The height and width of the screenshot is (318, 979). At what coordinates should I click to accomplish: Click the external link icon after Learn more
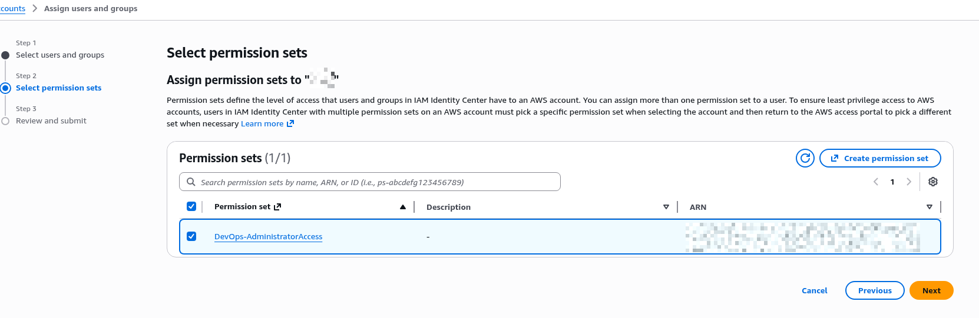[290, 124]
